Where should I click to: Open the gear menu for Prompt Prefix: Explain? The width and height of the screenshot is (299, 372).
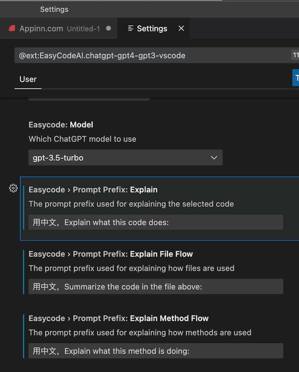click(13, 188)
